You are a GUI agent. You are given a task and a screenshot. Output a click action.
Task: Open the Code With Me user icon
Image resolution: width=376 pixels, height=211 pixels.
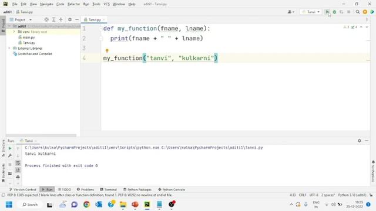(291, 12)
